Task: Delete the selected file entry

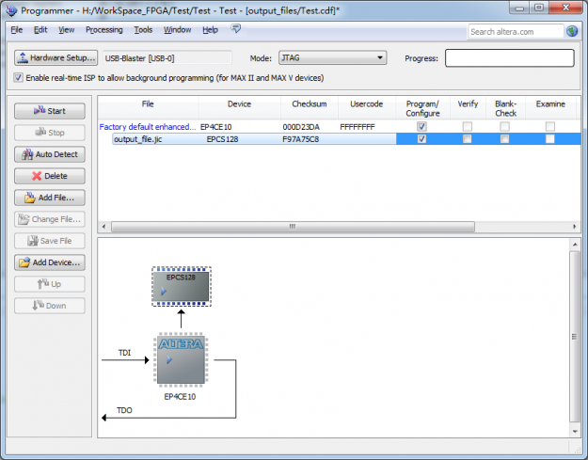Action: click(x=50, y=176)
